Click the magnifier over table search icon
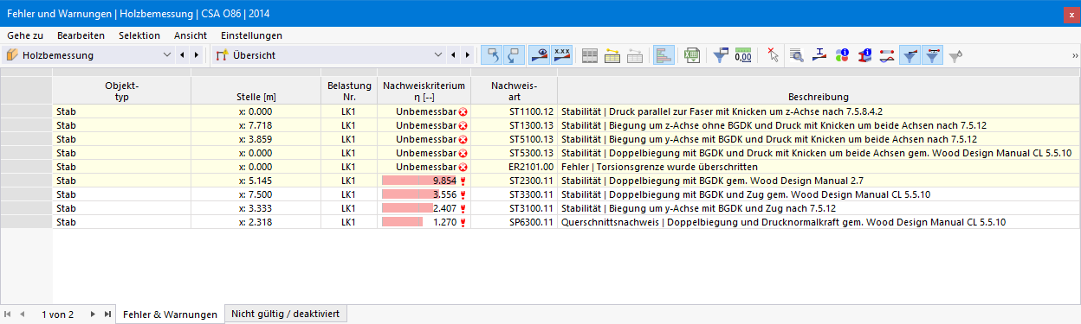The height and width of the screenshot is (324, 1081). point(796,55)
